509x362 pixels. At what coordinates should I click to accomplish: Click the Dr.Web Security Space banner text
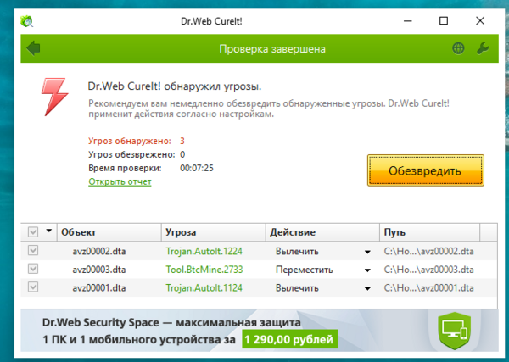pyautogui.click(x=171, y=323)
